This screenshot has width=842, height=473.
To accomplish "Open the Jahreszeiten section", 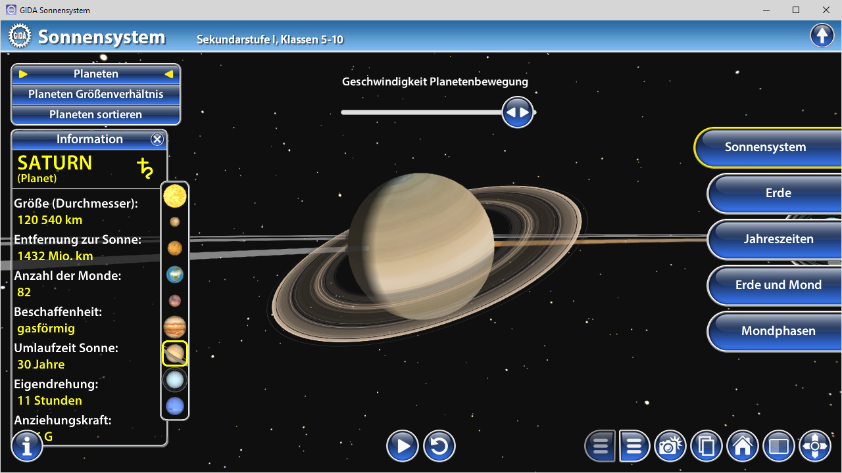I will pyautogui.click(x=778, y=239).
